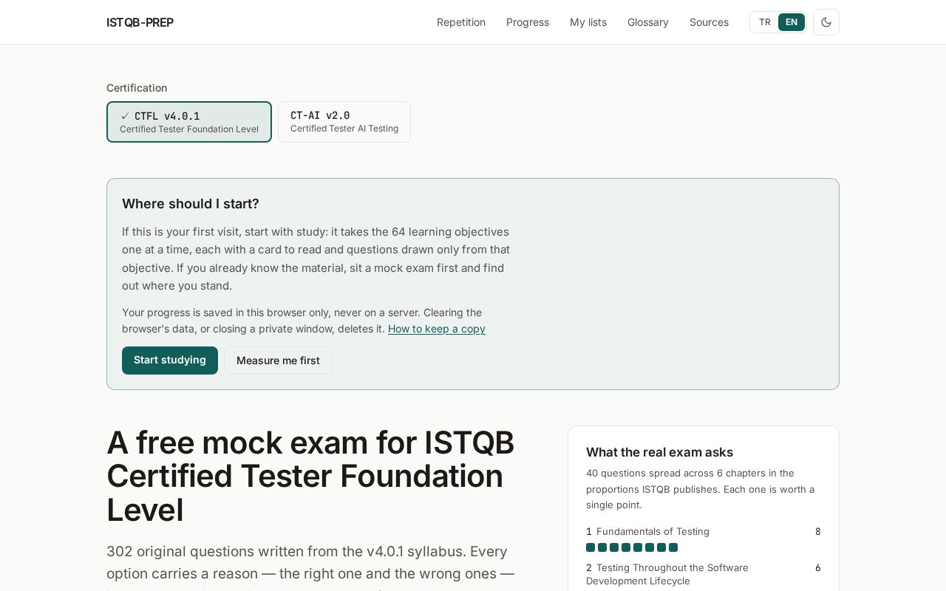946x591 pixels.
Task: Click the mock exam main headline
Action: tap(310, 476)
